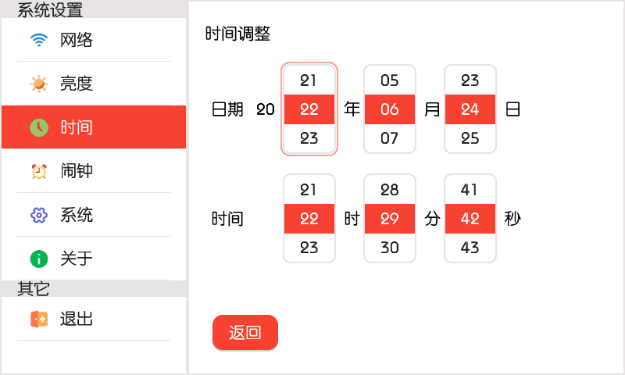Click the green info about icon

pyautogui.click(x=39, y=259)
